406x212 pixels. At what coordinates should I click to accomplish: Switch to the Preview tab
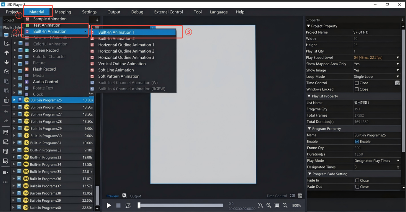tap(112, 196)
